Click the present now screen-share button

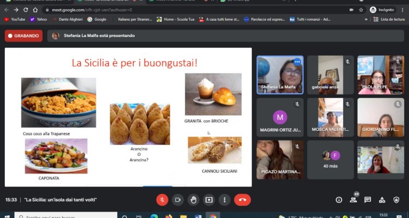pyautogui.click(x=209, y=200)
